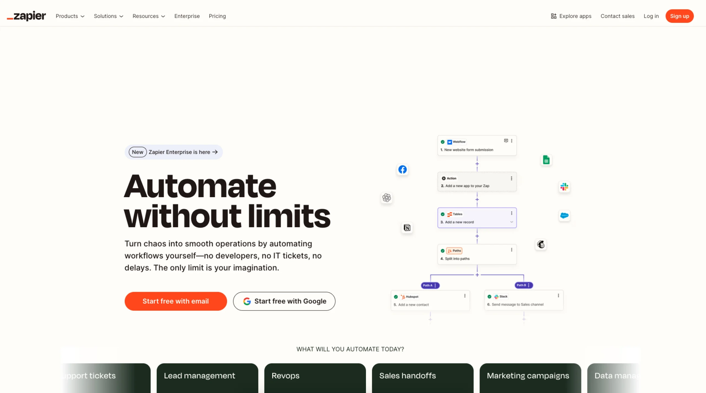Click the Salesforce cloud icon
Screen dimensions: 706x393
tap(564, 215)
